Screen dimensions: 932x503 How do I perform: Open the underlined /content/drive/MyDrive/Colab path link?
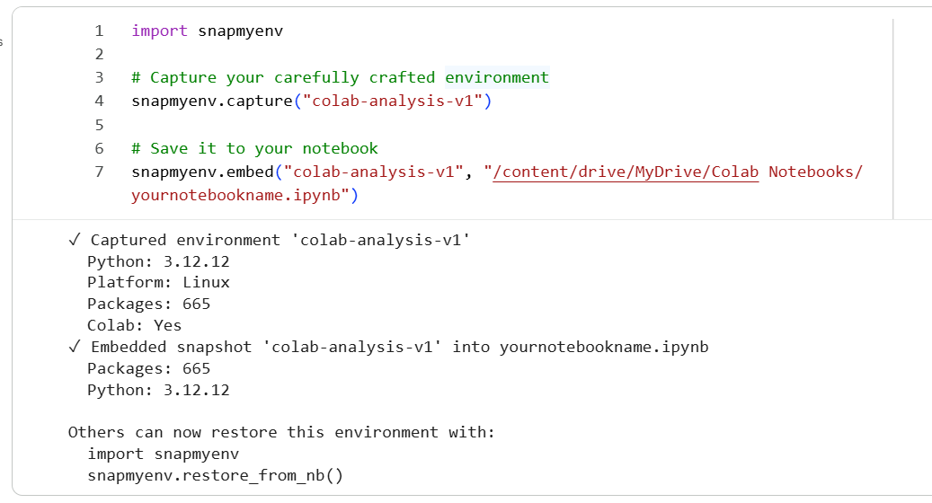pyautogui.click(x=626, y=172)
